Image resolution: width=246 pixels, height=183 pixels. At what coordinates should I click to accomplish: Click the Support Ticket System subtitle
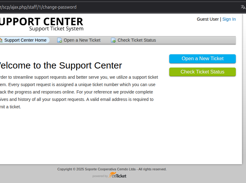[x=56, y=29]
